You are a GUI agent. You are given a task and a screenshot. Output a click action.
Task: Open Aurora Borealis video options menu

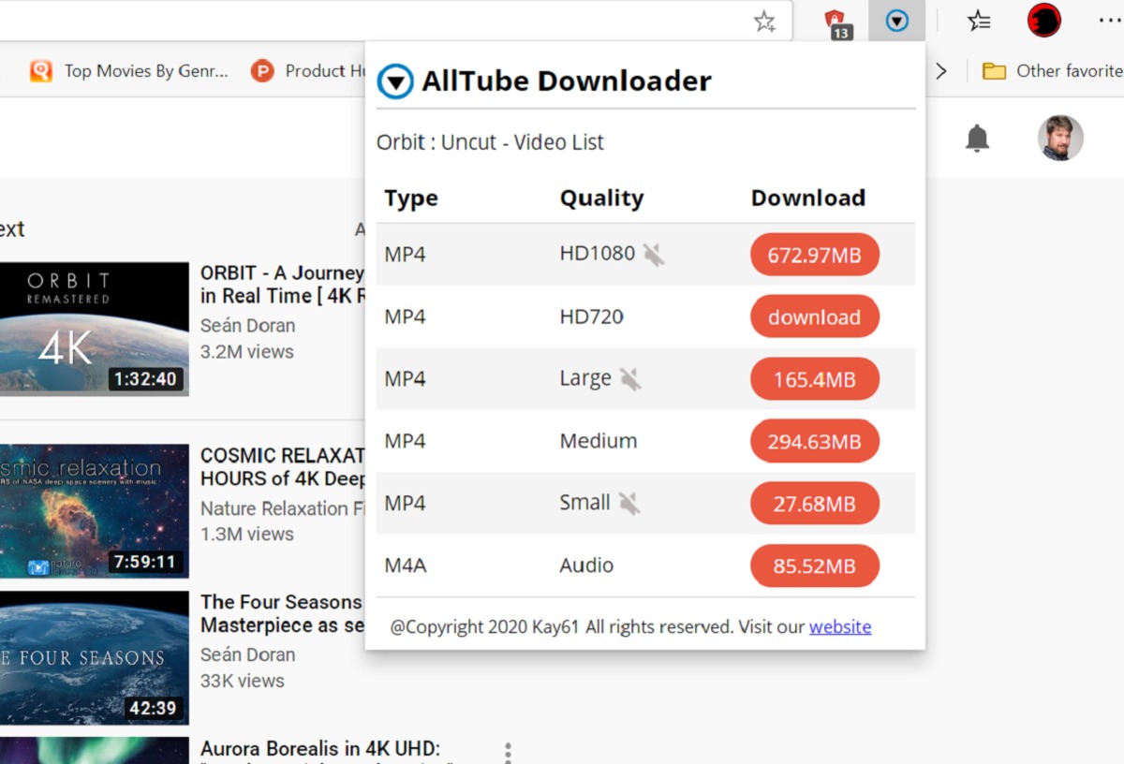[x=508, y=752]
